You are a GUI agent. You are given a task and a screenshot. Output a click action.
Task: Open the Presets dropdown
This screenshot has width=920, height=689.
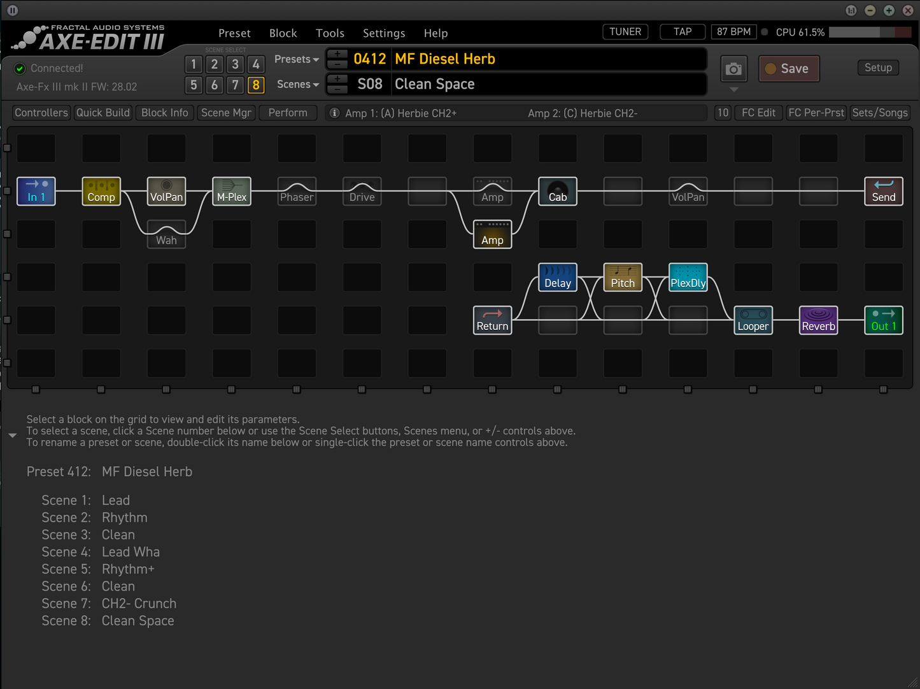[x=297, y=59]
